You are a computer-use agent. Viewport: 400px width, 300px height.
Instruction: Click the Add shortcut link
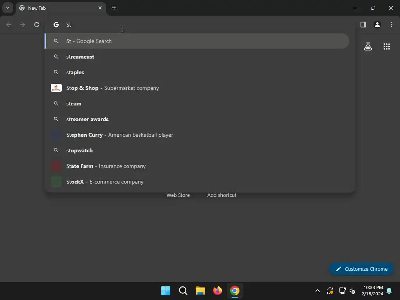222,195
